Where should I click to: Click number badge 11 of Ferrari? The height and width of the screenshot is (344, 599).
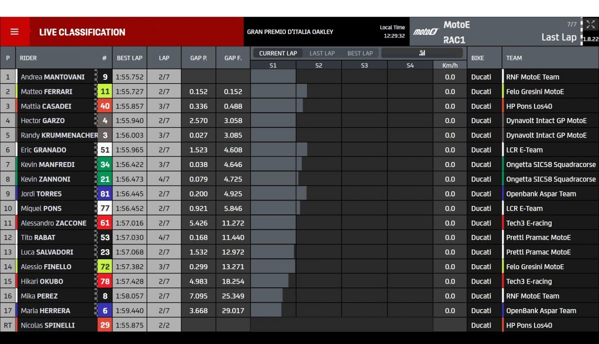coord(104,91)
